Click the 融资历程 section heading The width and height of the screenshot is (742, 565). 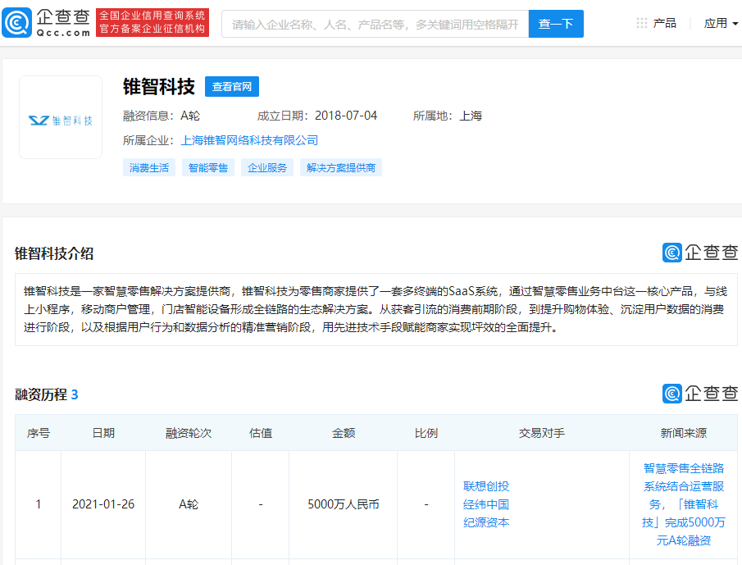tap(47, 394)
